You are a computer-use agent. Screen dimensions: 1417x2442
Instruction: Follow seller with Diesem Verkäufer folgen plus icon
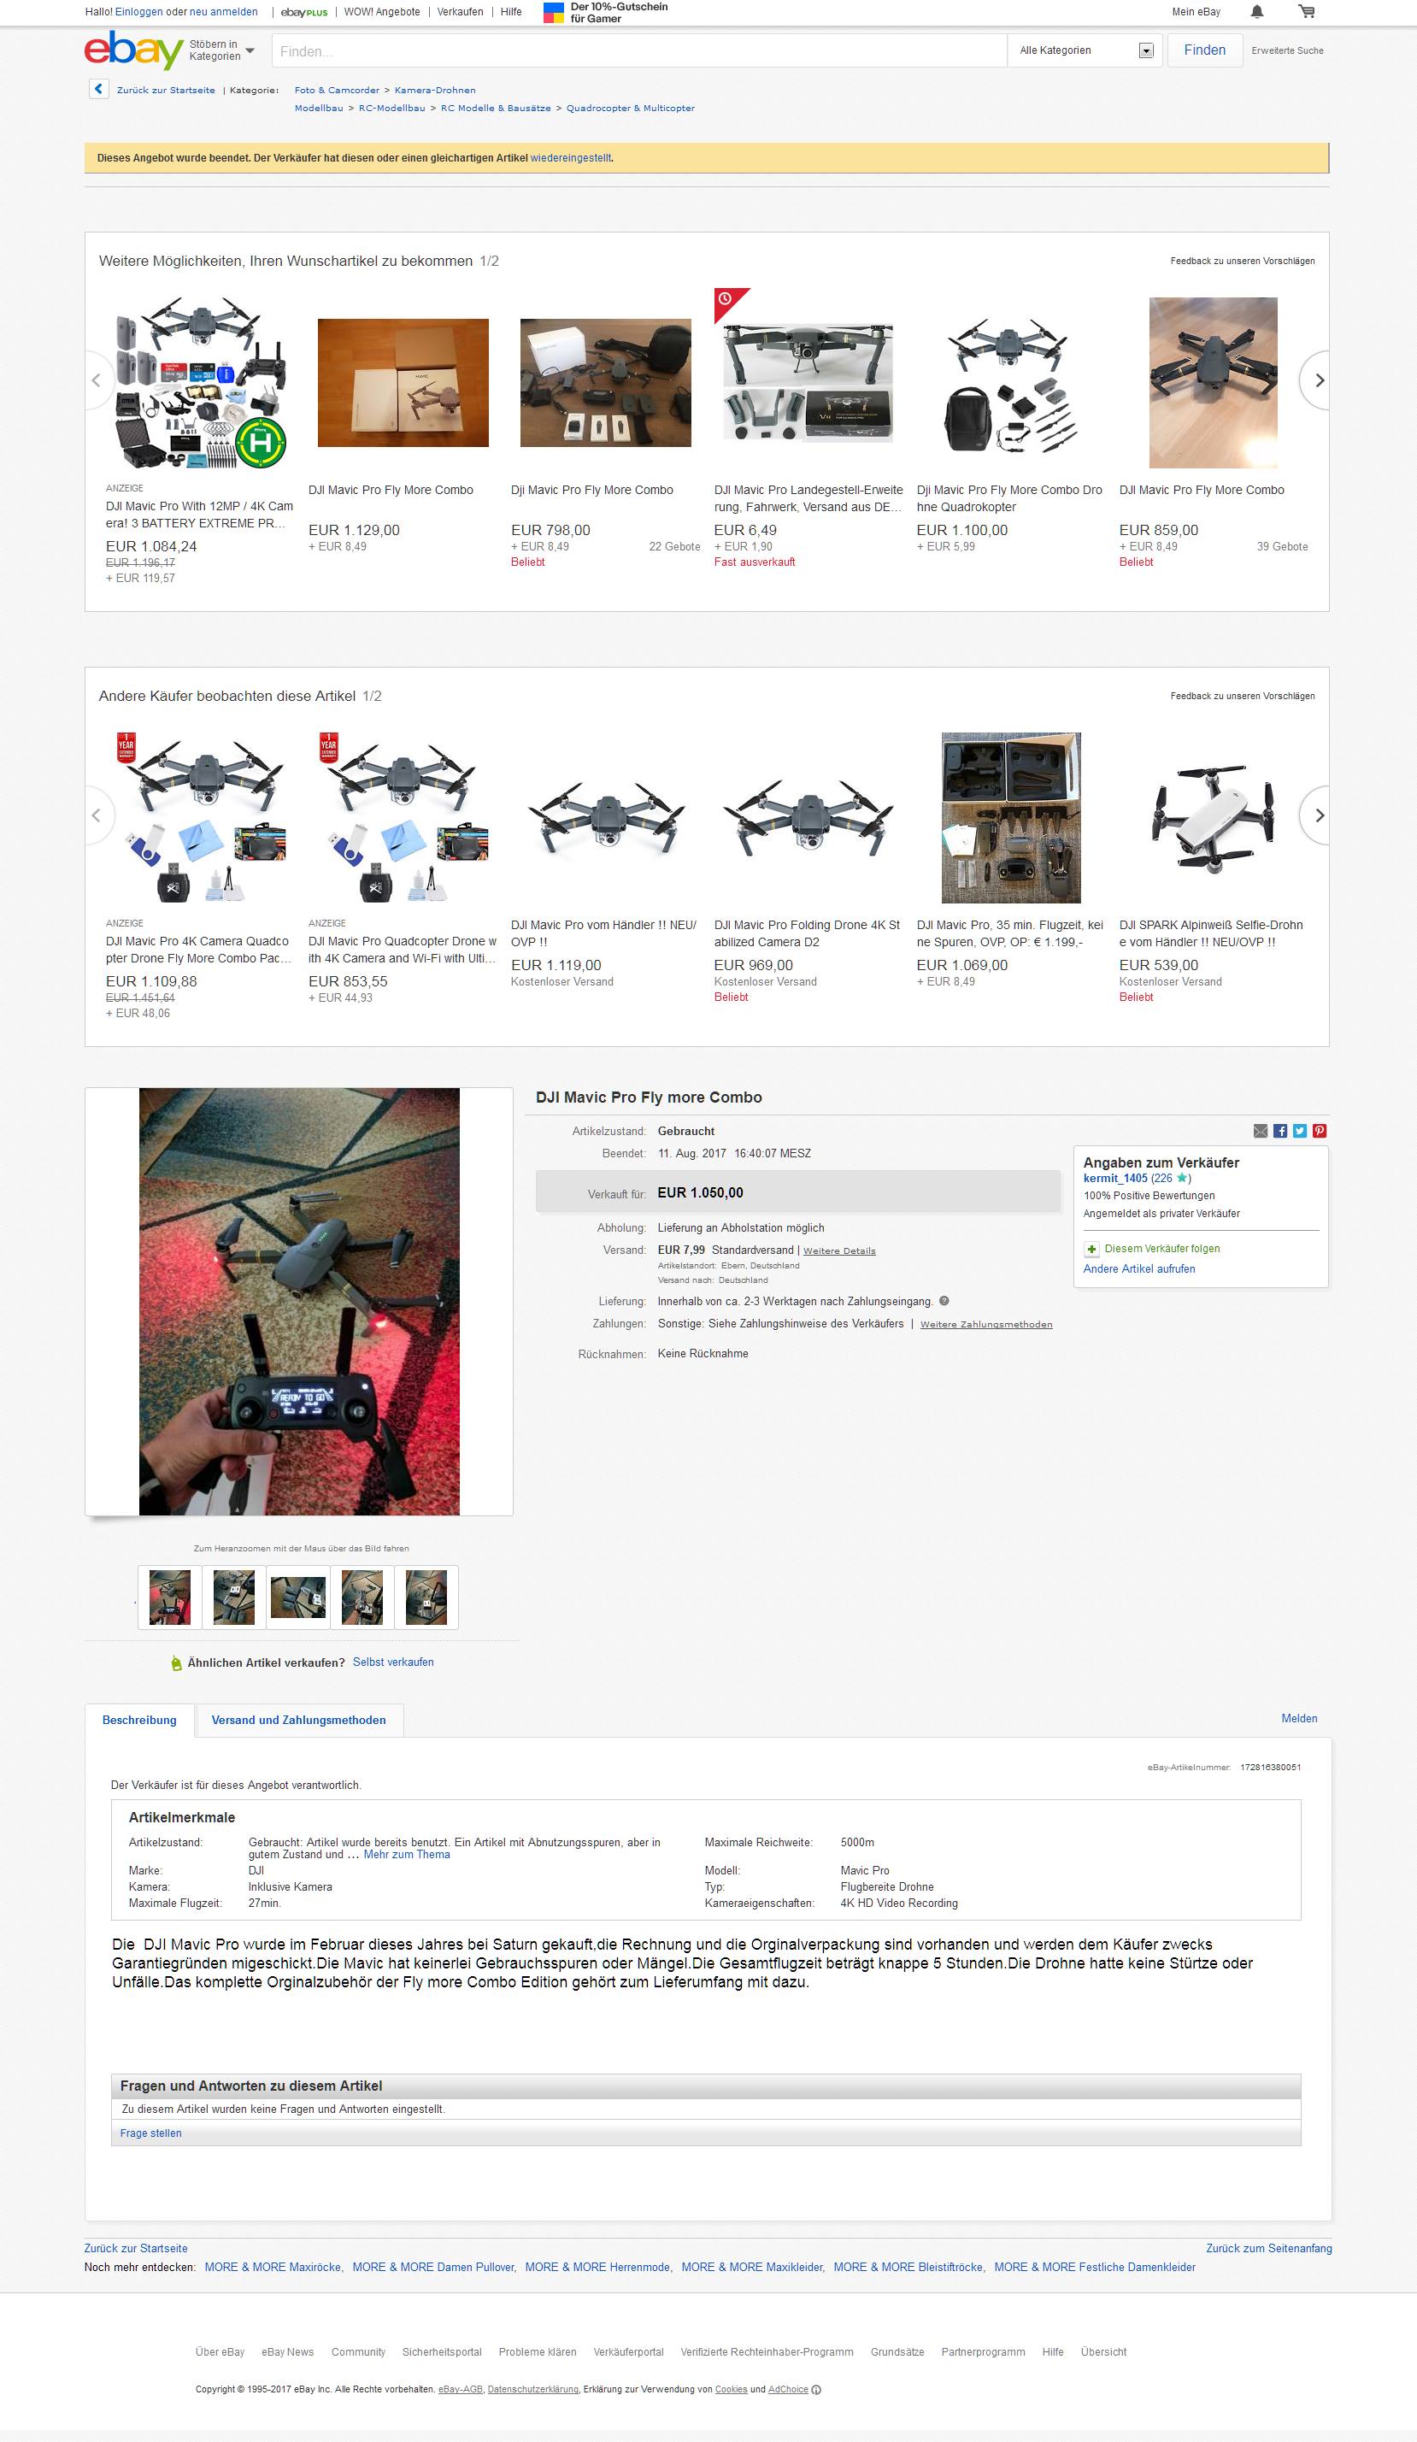pyautogui.click(x=1091, y=1249)
